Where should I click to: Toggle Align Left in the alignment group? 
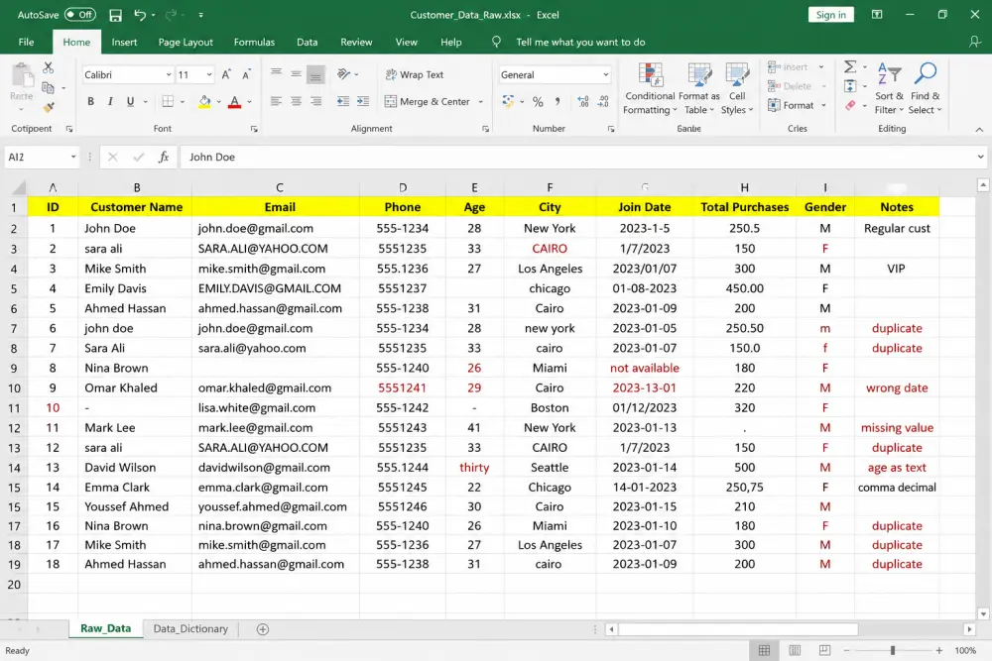click(x=276, y=101)
